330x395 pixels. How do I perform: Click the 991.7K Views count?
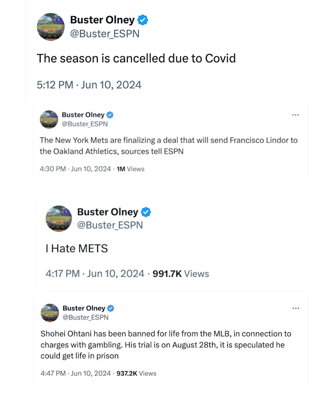pos(181,274)
